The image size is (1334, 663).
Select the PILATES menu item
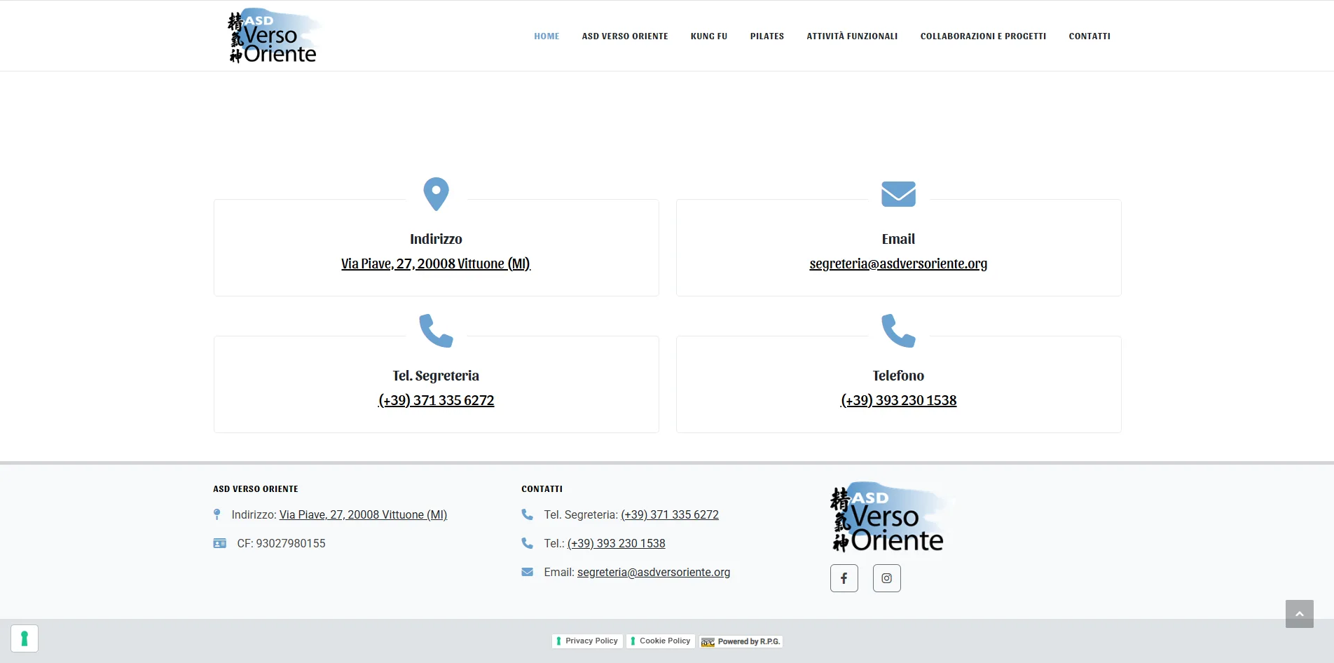tap(767, 36)
